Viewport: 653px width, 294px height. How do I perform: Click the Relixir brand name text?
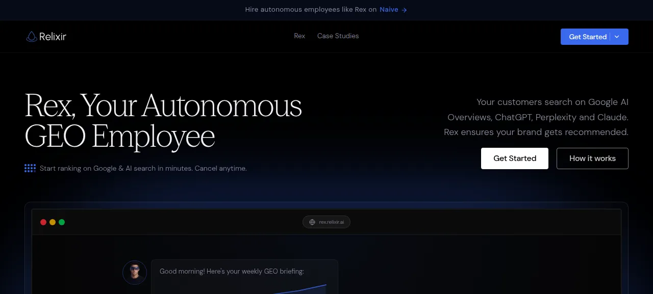[53, 36]
